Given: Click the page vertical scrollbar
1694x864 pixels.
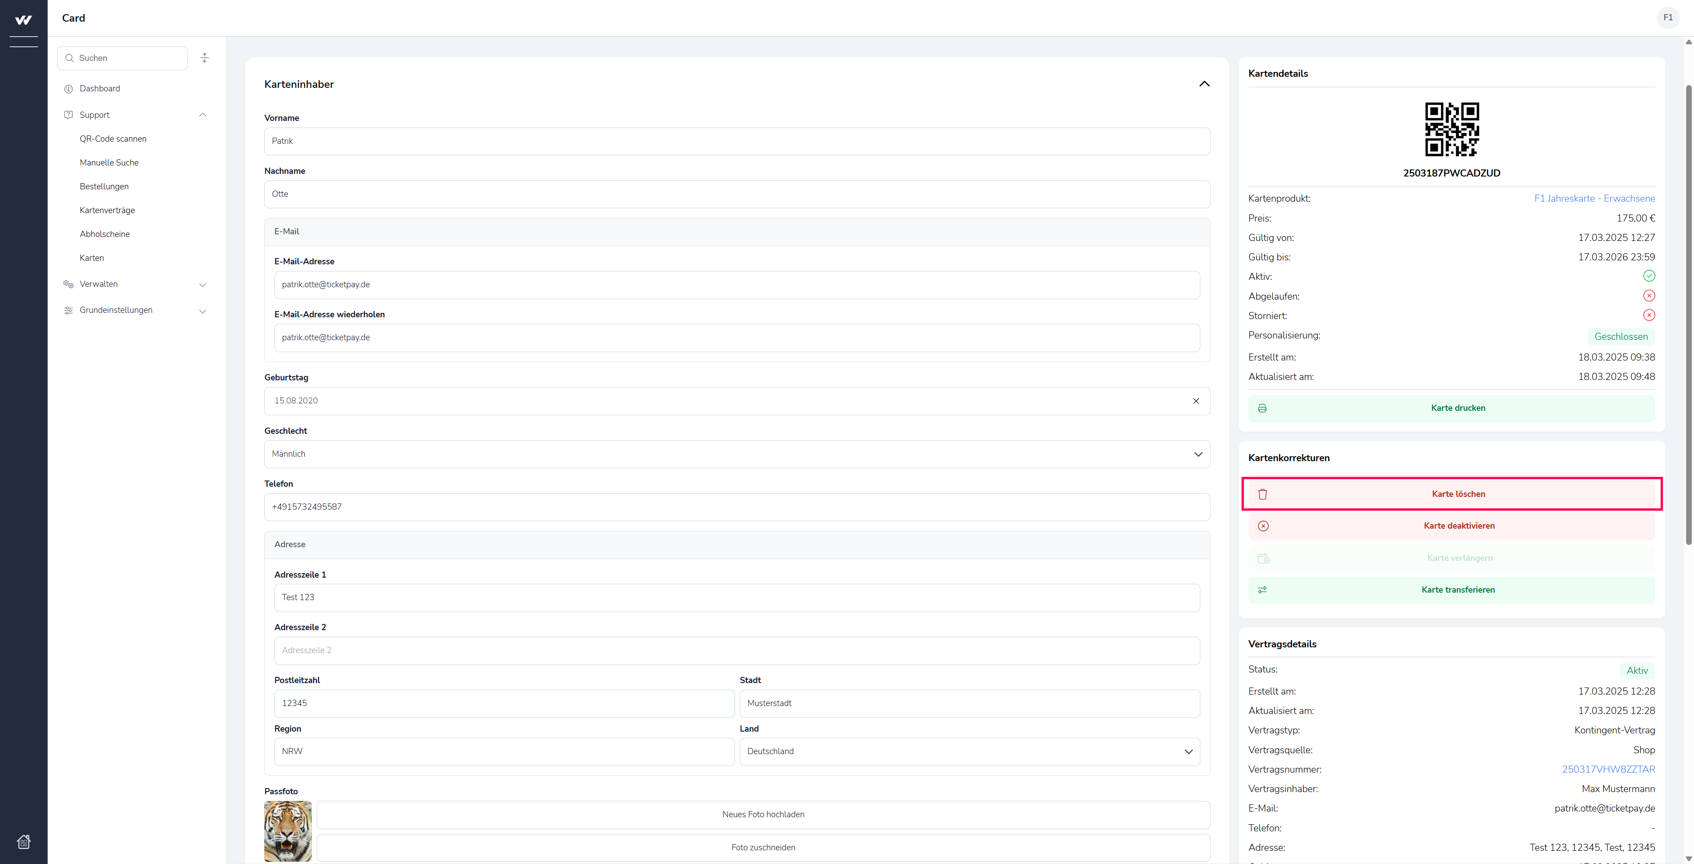Looking at the screenshot, I should coord(1688,316).
